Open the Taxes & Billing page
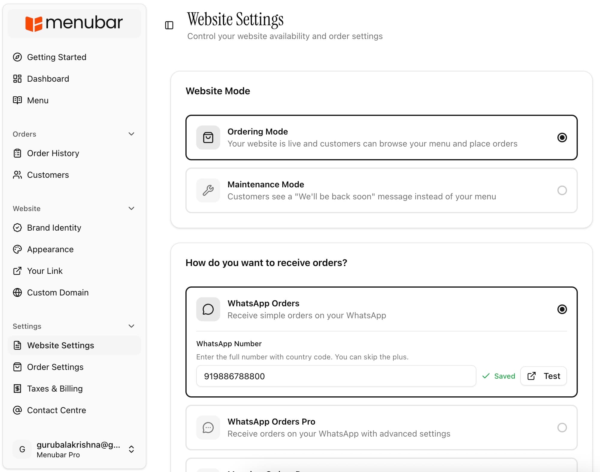The image size is (600, 472). [x=55, y=389]
